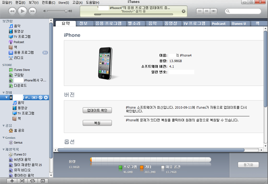Eject the iPhone from the sidebar
268x184 pixels.
[x=46, y=98]
